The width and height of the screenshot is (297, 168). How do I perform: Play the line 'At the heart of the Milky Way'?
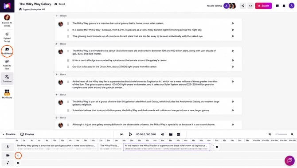(233, 82)
